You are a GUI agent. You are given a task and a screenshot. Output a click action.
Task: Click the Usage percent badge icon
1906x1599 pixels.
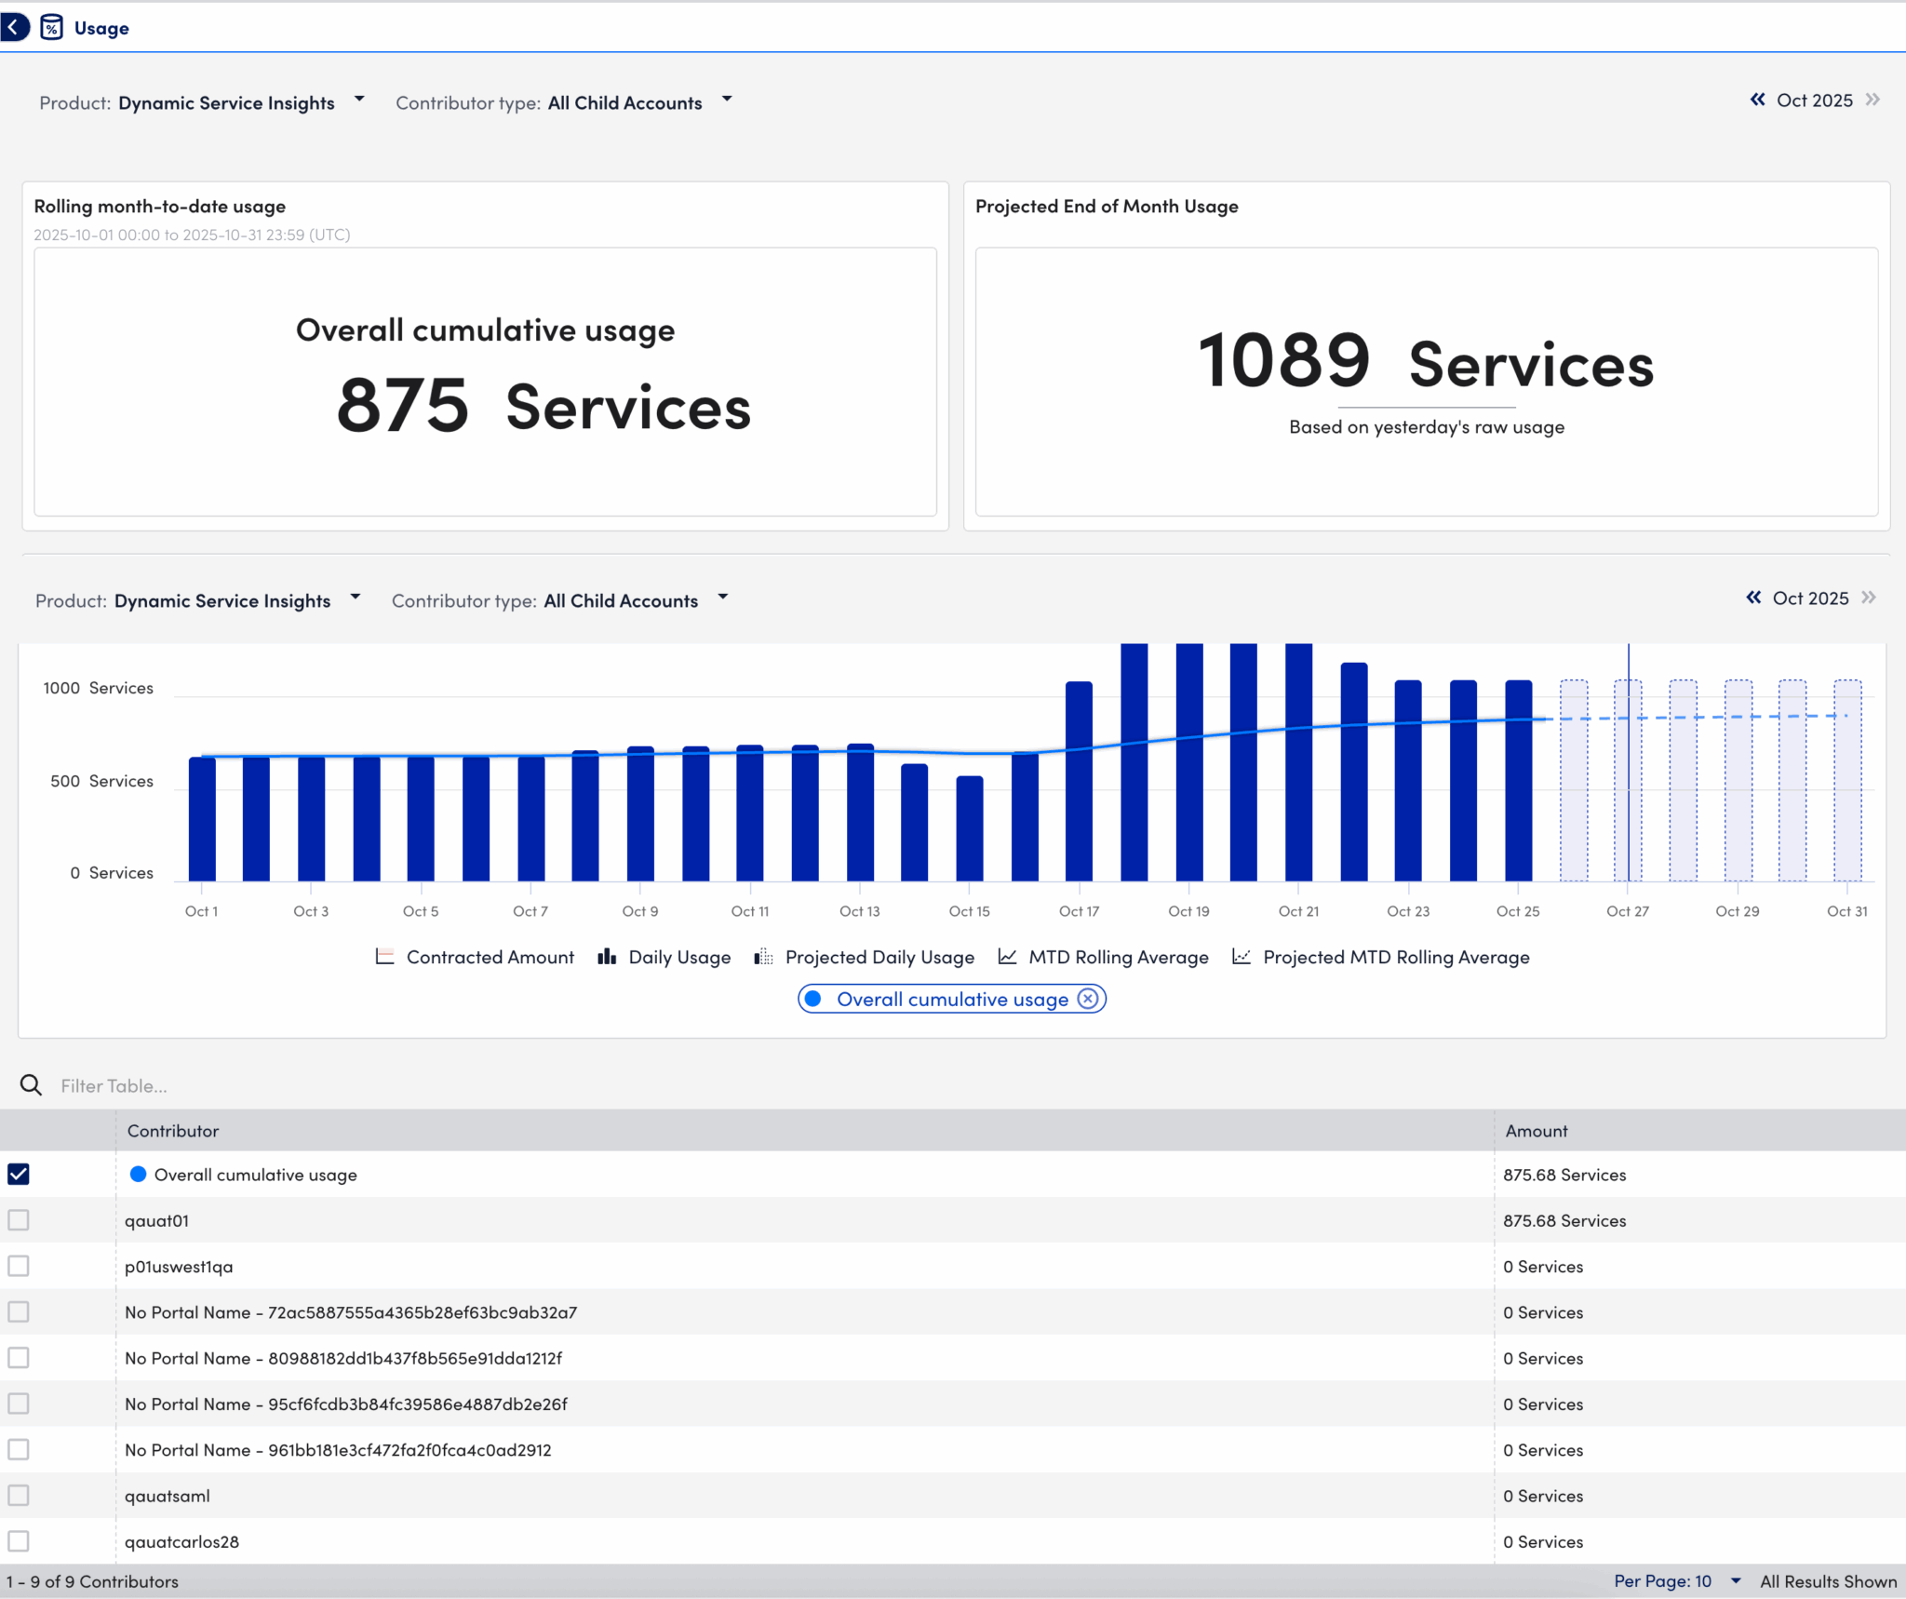coord(51,27)
